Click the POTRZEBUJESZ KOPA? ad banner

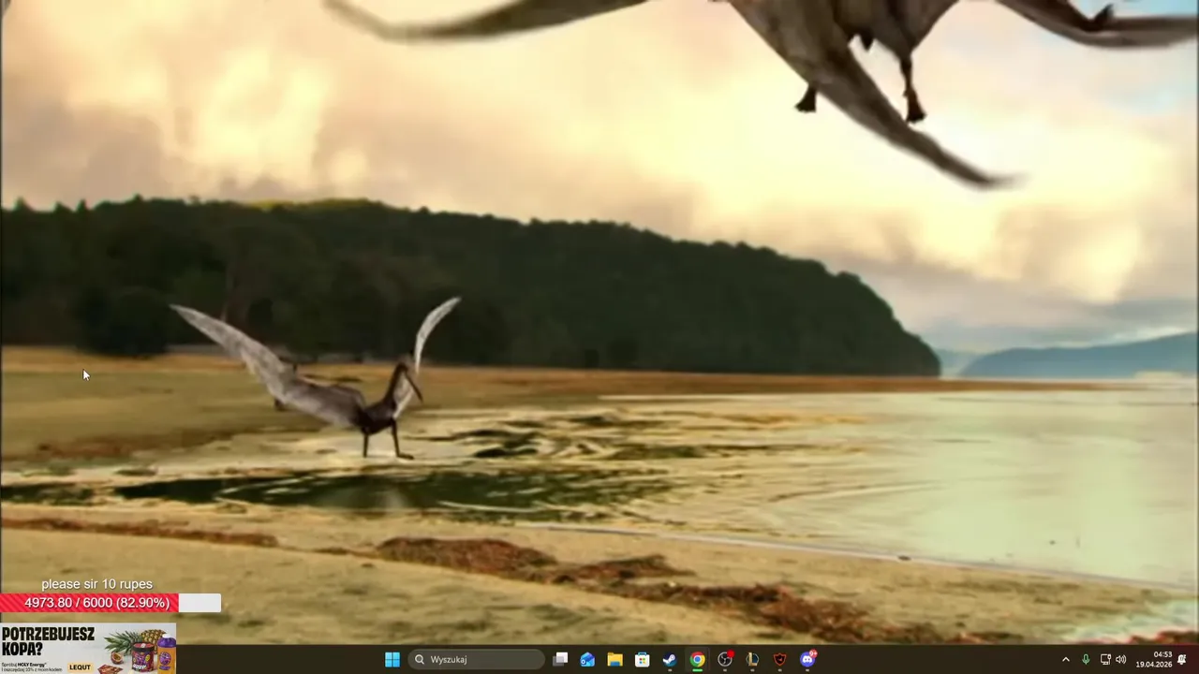(x=88, y=648)
